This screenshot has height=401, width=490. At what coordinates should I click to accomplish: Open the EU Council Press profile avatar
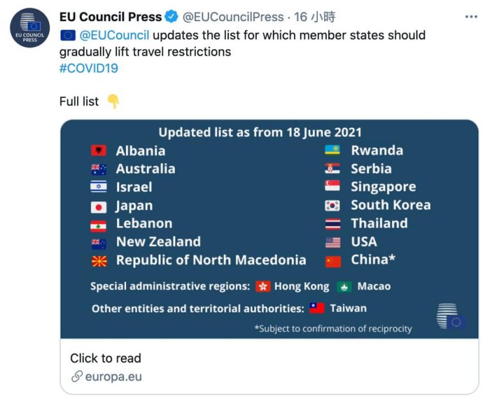pos(29,28)
